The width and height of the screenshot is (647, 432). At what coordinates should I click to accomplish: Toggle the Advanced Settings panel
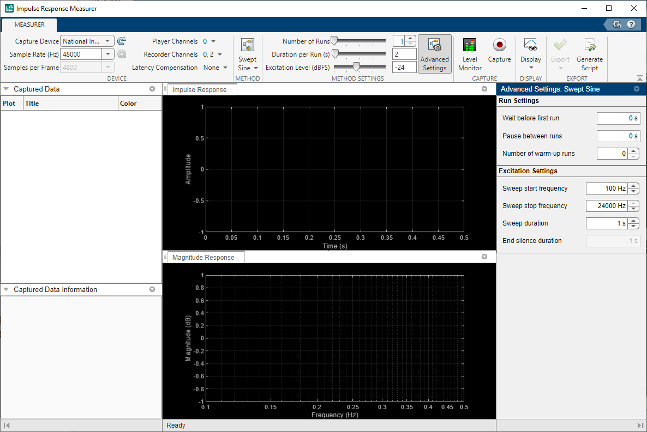(435, 53)
